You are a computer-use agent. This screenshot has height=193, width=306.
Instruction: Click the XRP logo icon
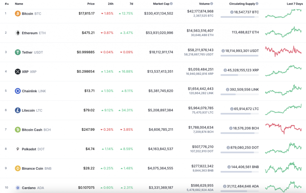pyautogui.click(x=17, y=71)
